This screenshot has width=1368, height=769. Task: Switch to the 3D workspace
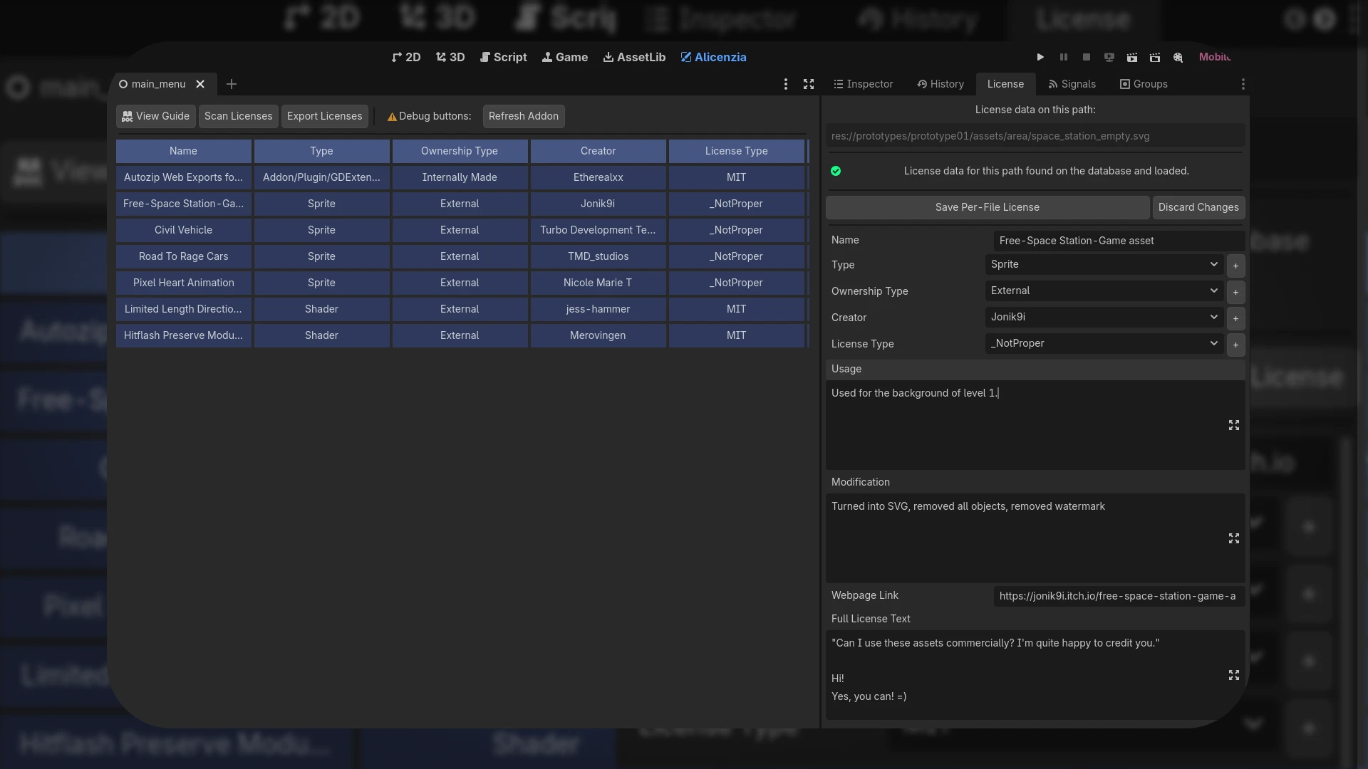pyautogui.click(x=450, y=57)
